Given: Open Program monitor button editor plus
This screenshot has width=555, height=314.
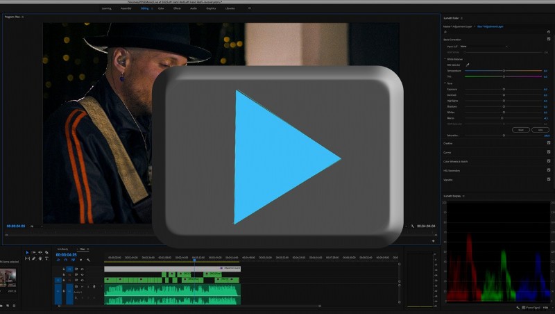Looking at the screenshot, I should point(433,241).
